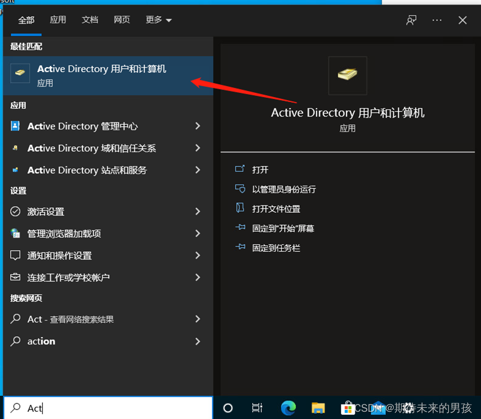Click search magnifier icon in search box
481x419 pixels.
16,408
